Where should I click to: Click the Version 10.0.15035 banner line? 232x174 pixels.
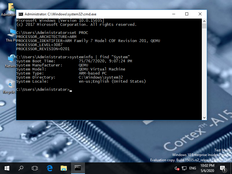(60, 20)
